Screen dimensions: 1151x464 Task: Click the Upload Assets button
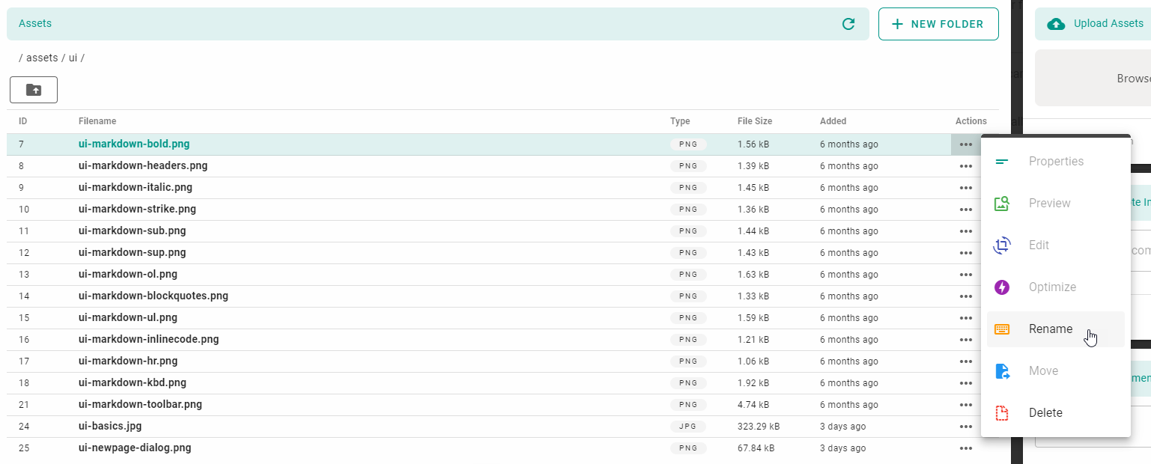[1101, 24]
